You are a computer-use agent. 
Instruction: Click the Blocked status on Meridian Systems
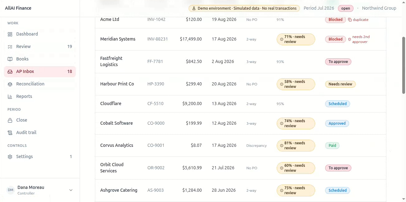[x=335, y=39]
